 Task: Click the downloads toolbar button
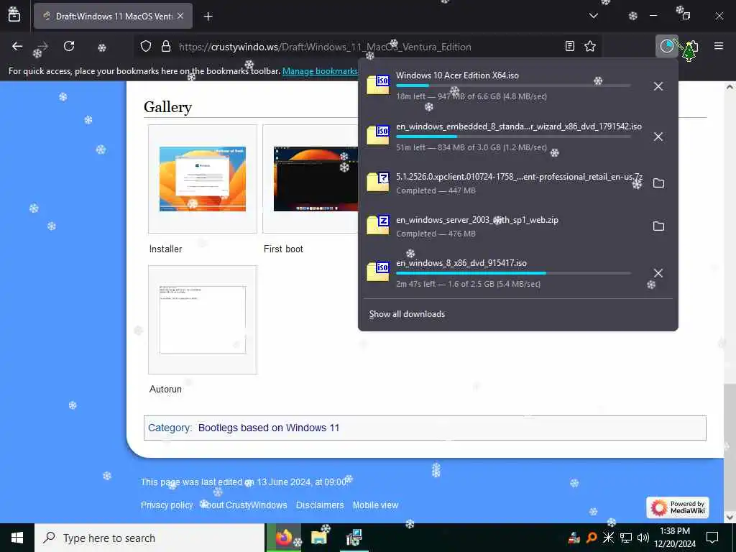tap(666, 46)
